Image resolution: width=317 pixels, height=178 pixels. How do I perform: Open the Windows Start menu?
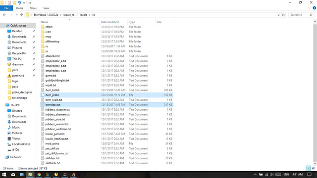pyautogui.click(x=4, y=175)
